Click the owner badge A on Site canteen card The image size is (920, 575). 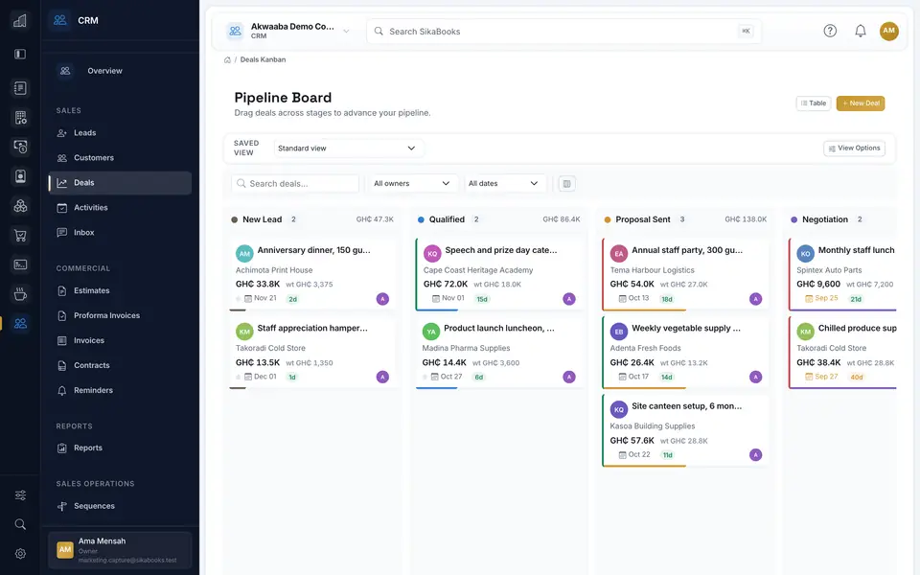pos(756,454)
